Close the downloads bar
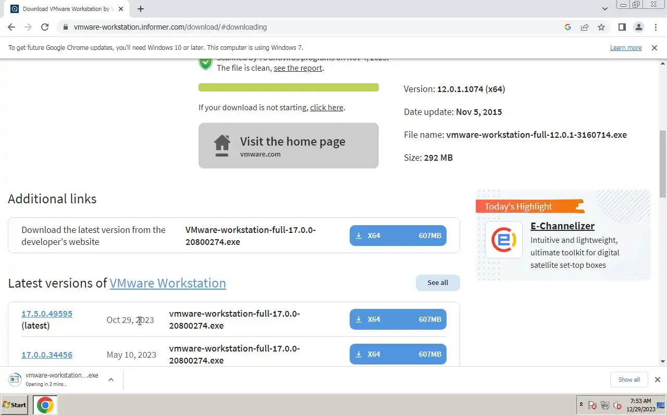 point(658,380)
